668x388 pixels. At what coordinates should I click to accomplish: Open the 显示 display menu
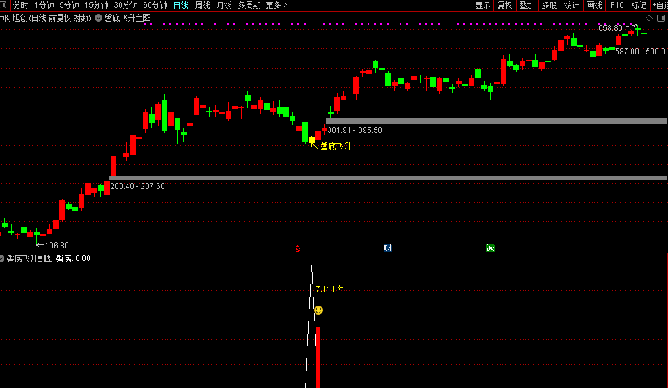pyautogui.click(x=483, y=5)
